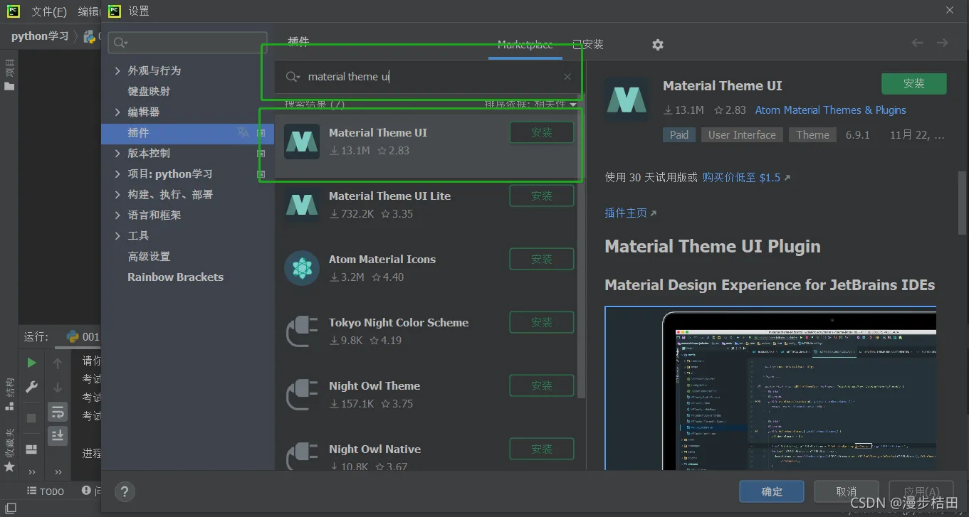Click the problems exclamation icon in status bar
This screenshot has height=517, width=969.
(x=86, y=491)
